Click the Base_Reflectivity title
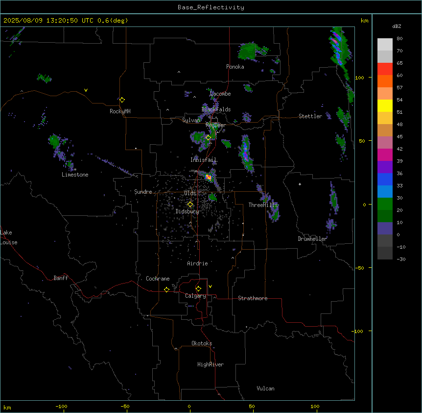Viewport: 422px width, 413px height. [211, 7]
